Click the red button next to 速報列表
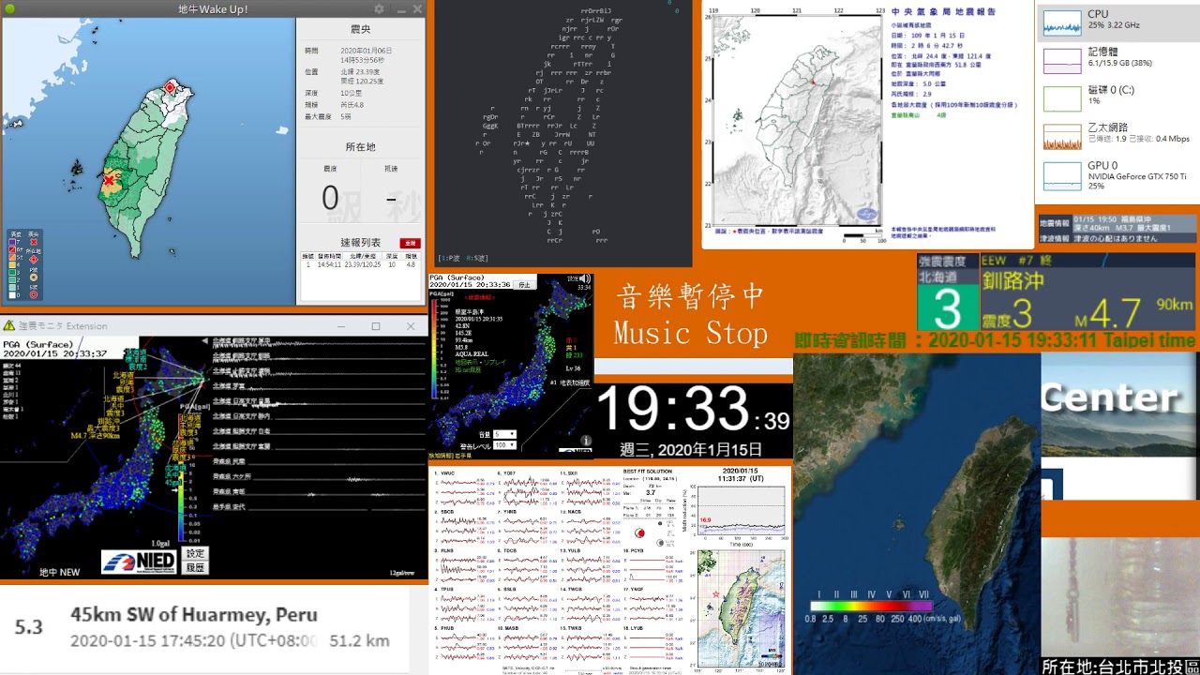Viewport: 1200px width, 675px height. 409,243
